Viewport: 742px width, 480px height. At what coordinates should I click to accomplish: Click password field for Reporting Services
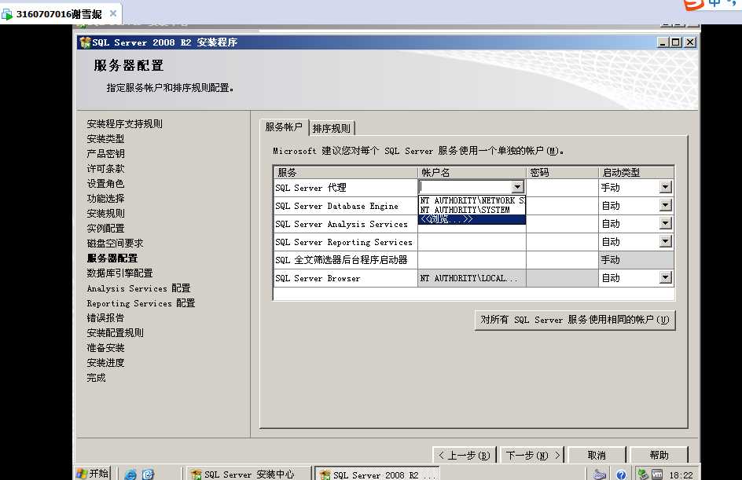click(x=562, y=242)
